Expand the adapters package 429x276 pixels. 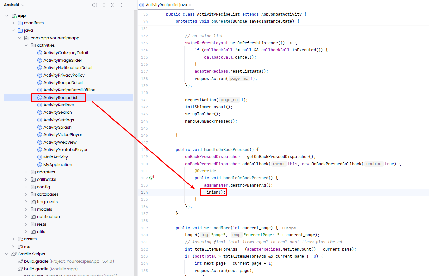[x=26, y=172]
